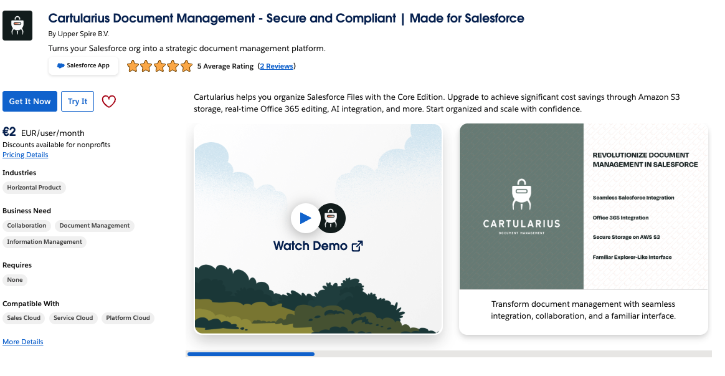This screenshot has height=376, width=725.
Task: Click the 'Business Need' section heading
Action: 27,211
